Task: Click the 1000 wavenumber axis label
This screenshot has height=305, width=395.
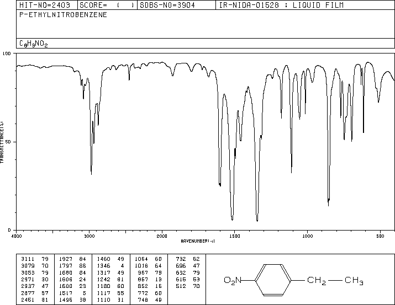Action: point(307,236)
